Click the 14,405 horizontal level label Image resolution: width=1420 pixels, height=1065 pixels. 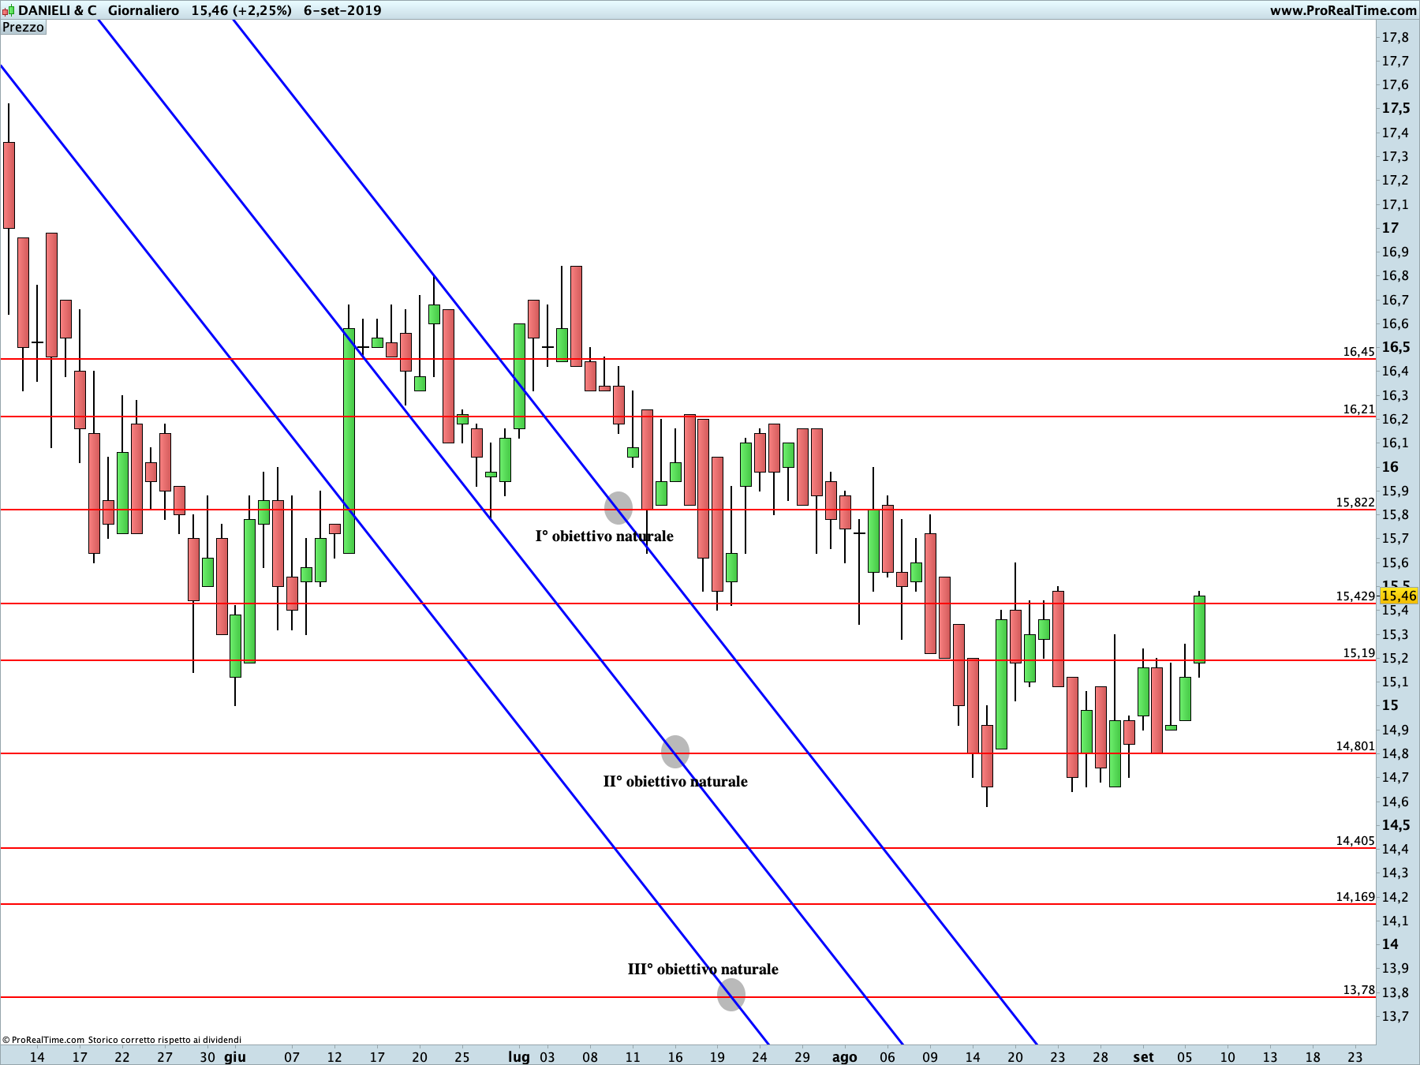pyautogui.click(x=1355, y=841)
